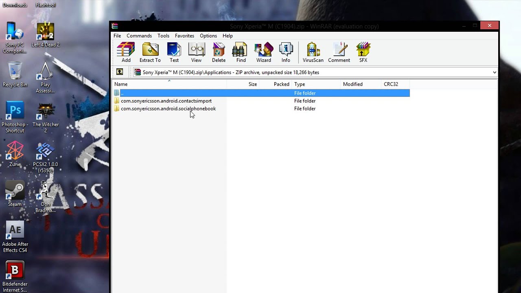The width and height of the screenshot is (521, 293).
Task: Run the Test archive tool
Action: click(x=174, y=52)
